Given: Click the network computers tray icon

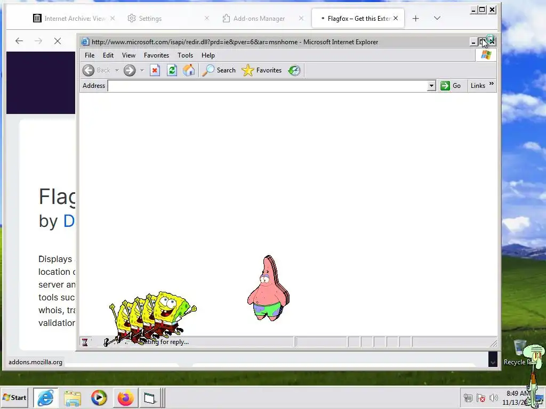Looking at the screenshot, I should pyautogui.click(x=468, y=398).
